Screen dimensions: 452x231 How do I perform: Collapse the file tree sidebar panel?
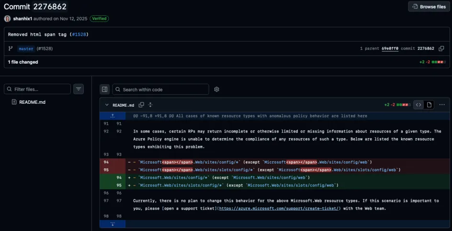[105, 89]
